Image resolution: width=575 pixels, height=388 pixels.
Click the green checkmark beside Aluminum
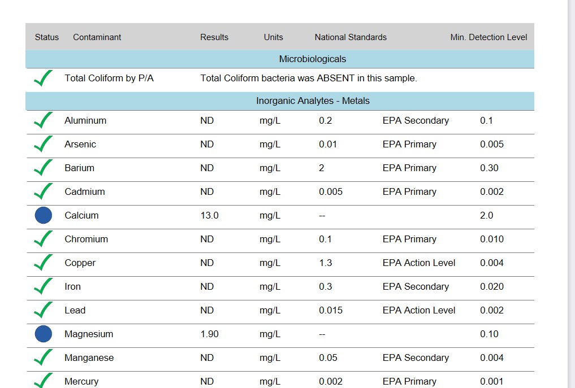[x=44, y=120]
